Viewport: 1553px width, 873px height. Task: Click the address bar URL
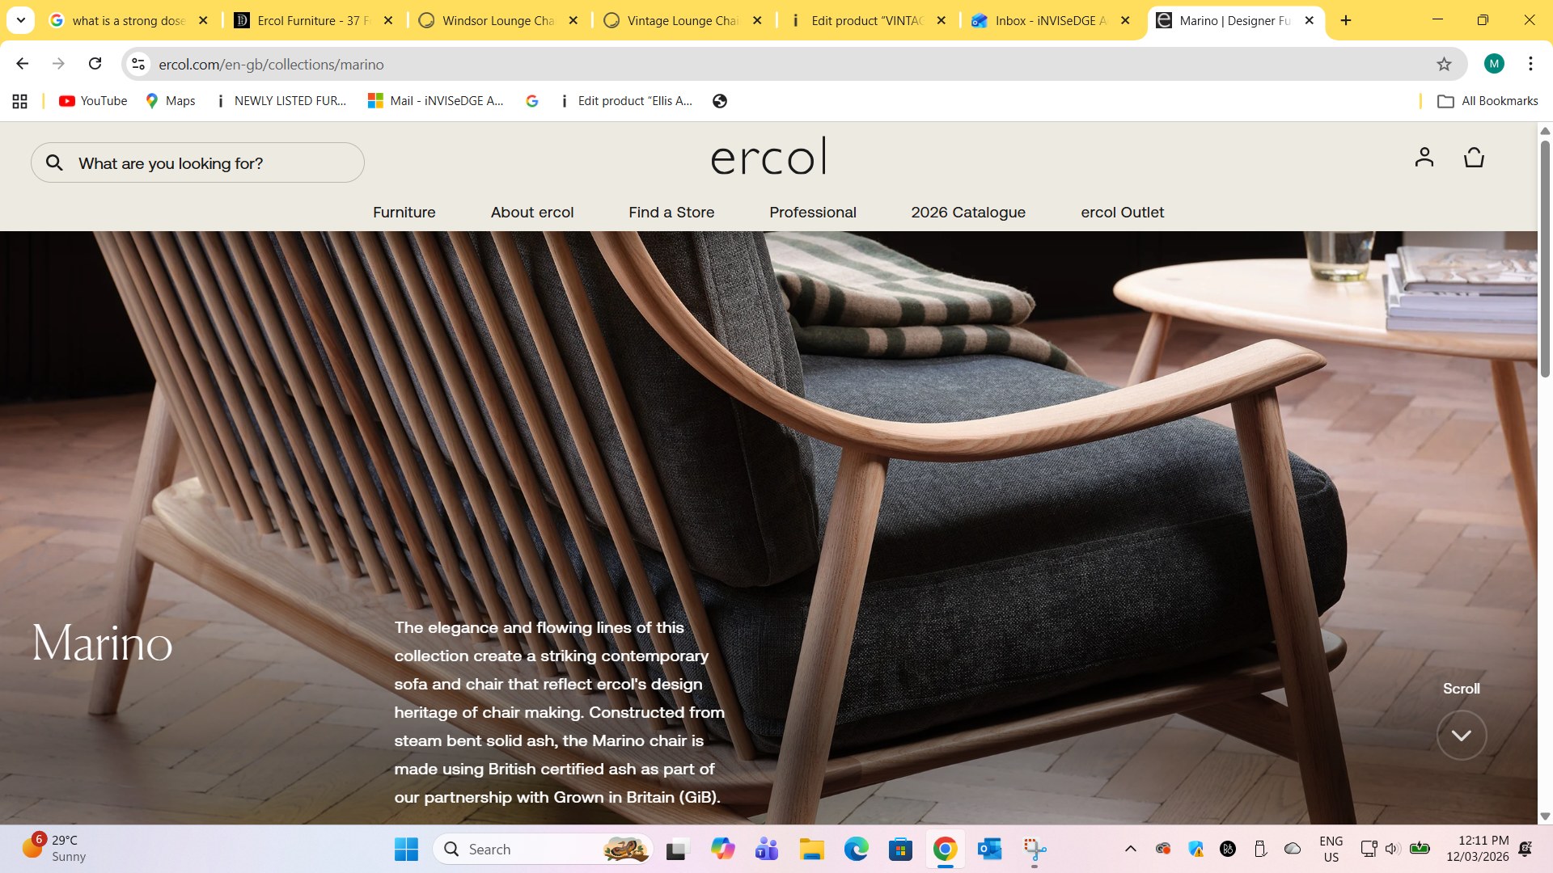(x=271, y=64)
